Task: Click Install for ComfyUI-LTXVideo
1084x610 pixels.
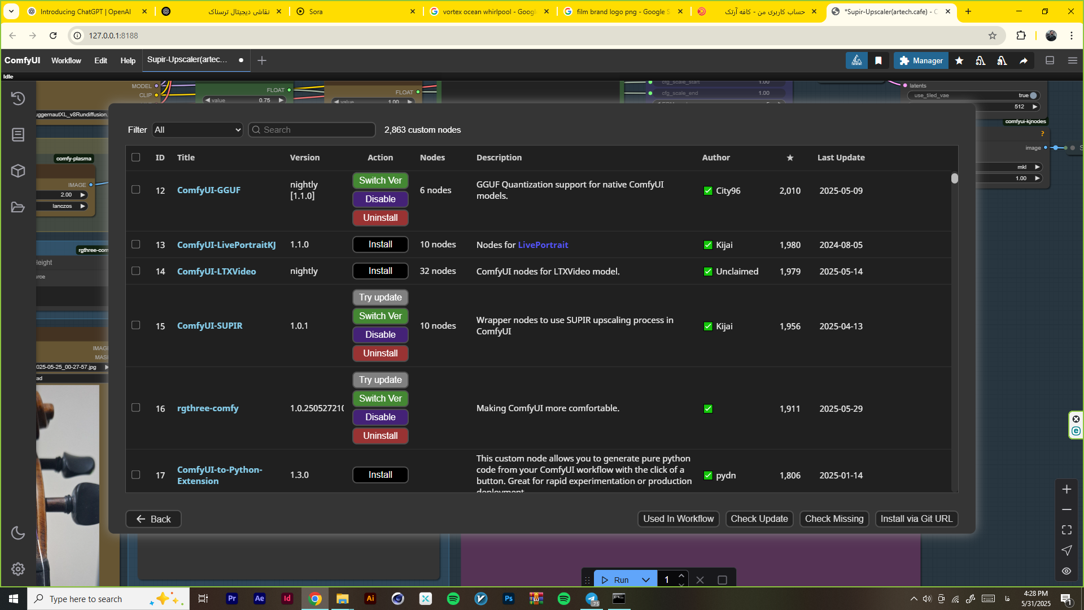Action: click(x=380, y=271)
